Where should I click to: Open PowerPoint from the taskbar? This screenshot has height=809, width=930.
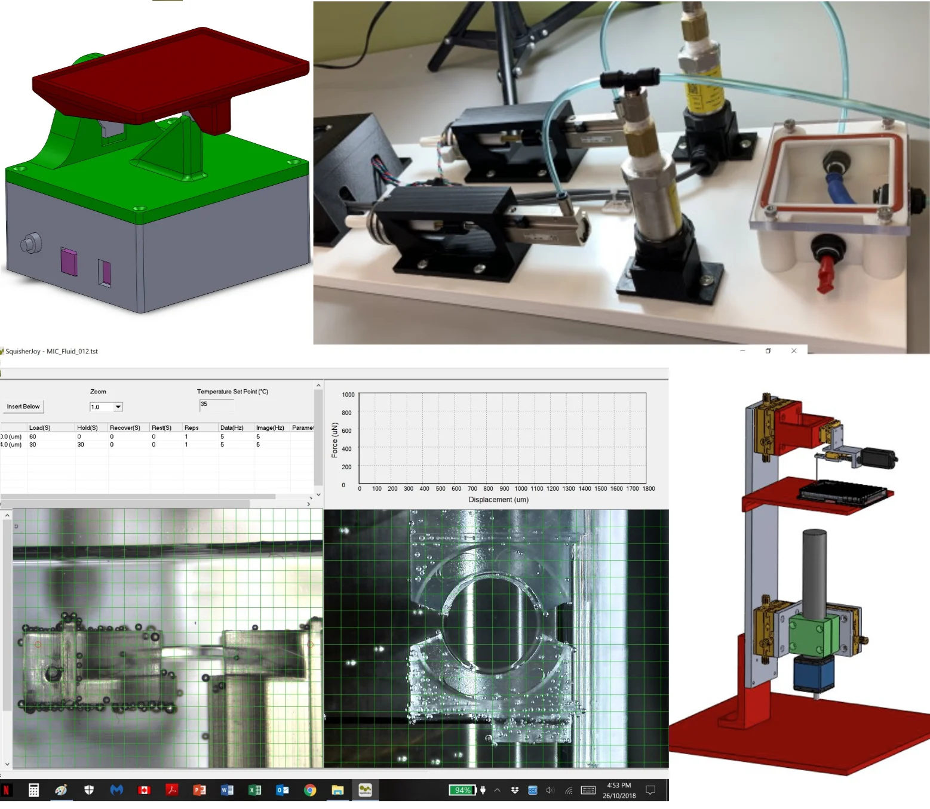point(199,790)
